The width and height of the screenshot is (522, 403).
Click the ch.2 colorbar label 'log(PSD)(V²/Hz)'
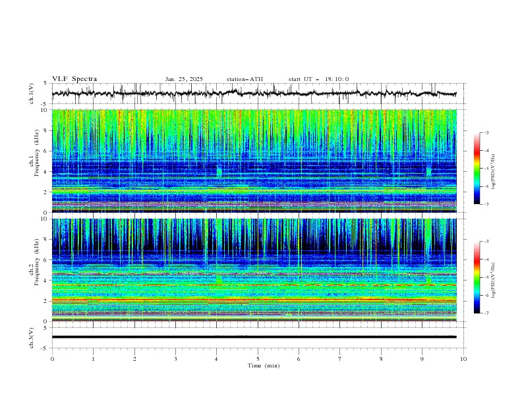pos(494,281)
